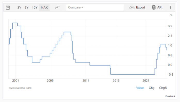The image size is (180, 102).
Task: Click the 2.4 y-axis value
Action: pos(170,36)
